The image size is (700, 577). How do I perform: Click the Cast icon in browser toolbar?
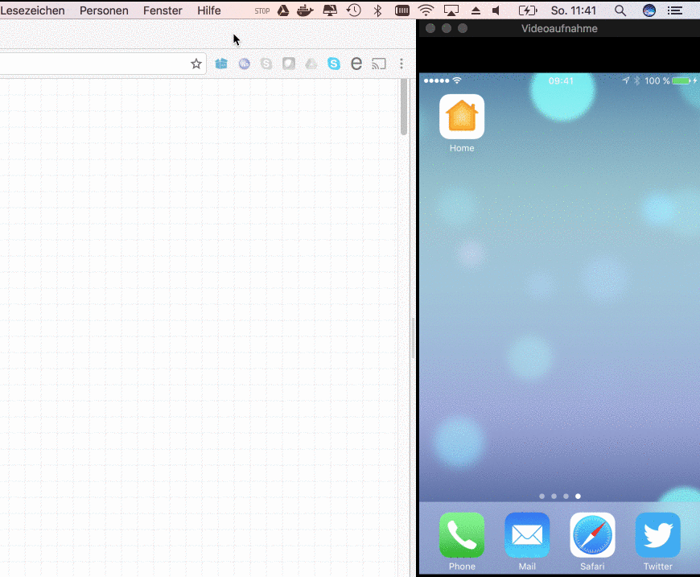(x=379, y=64)
